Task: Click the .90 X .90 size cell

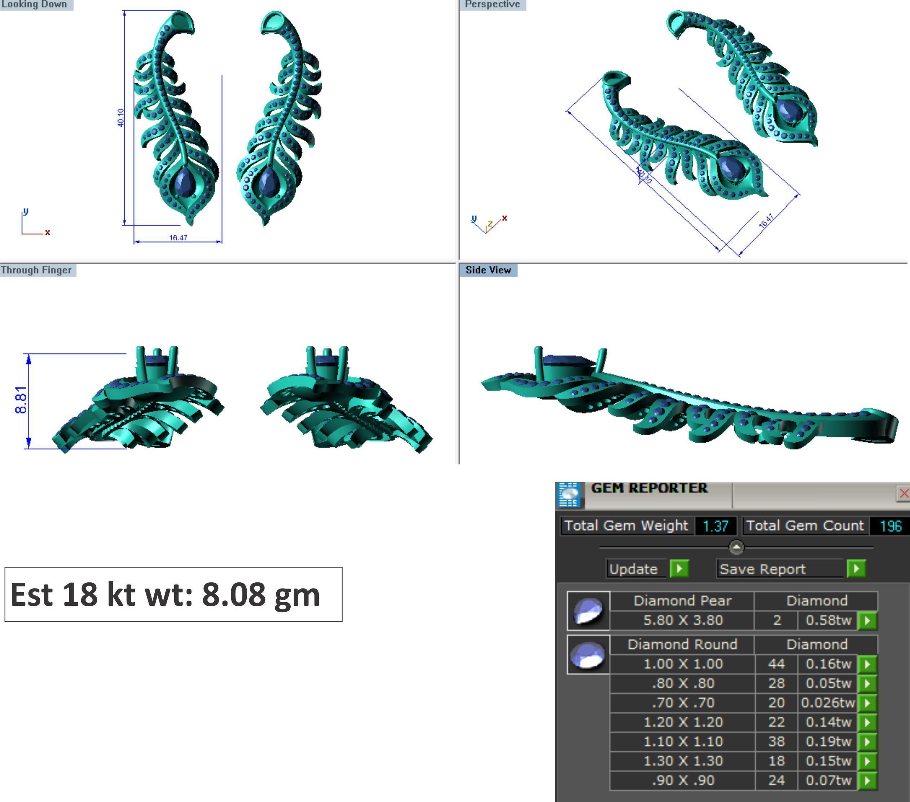Action: click(682, 780)
